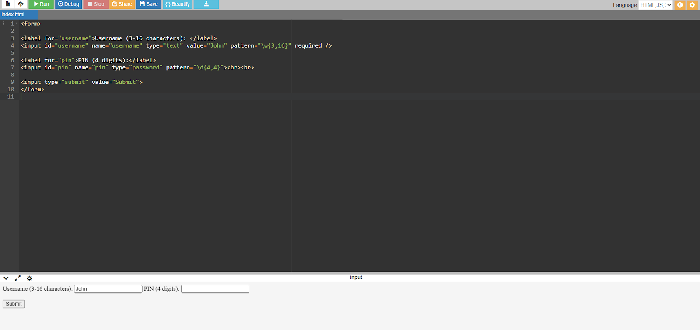This screenshot has height=330, width=700.
Task: Collapse the form tag fold arrow on line 1
Action: click(x=17, y=24)
